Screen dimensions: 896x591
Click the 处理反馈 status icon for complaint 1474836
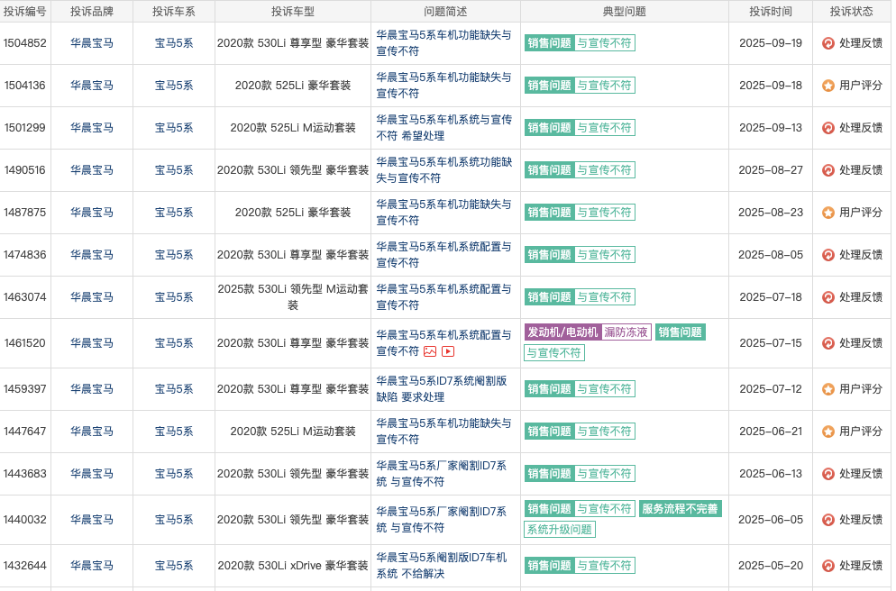click(x=827, y=255)
